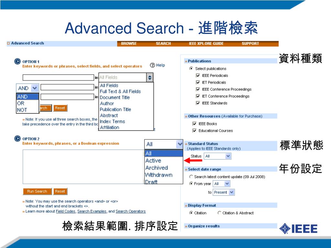Viewport: 331px width, 248px height.
Task: Click Reset button under Option 1
Action: click(60, 108)
